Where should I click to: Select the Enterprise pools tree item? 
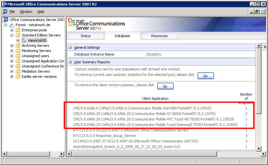pyautogui.click(x=34, y=30)
